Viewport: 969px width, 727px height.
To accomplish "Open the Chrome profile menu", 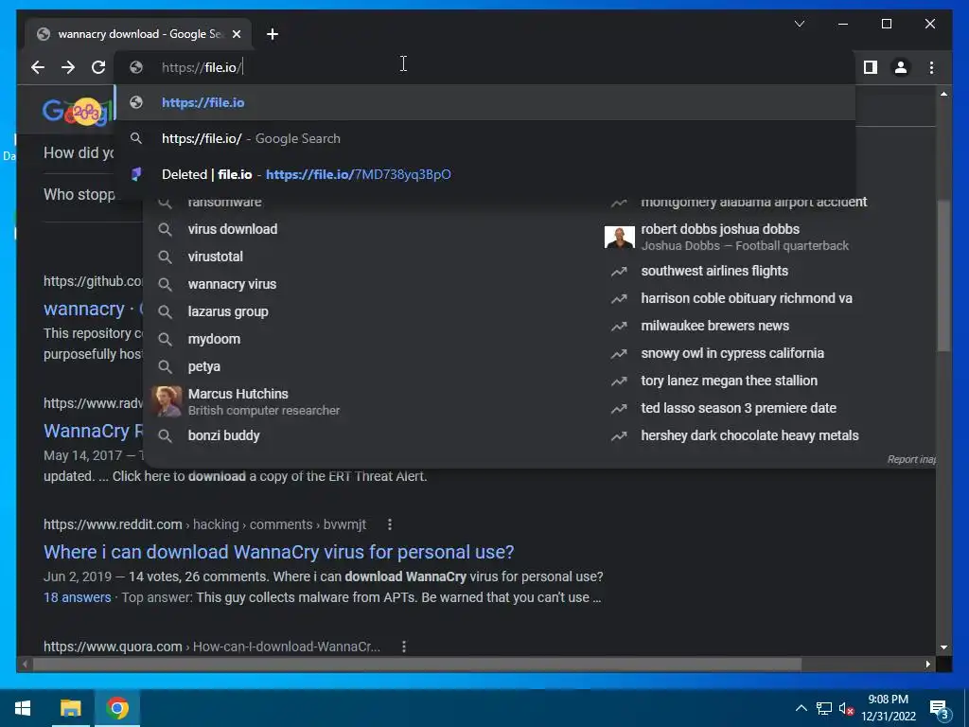I will click(901, 67).
